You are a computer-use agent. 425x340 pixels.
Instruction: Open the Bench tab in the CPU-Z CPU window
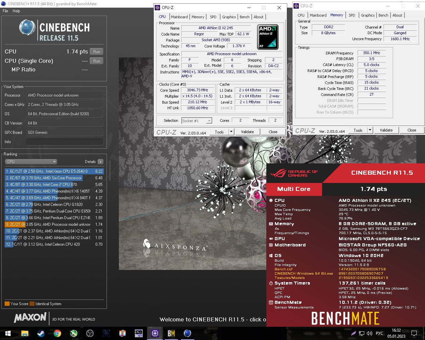244,17
